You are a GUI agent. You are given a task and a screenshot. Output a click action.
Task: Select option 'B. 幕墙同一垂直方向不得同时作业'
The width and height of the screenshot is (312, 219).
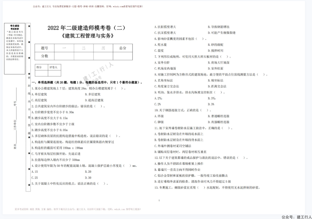point(177,170)
